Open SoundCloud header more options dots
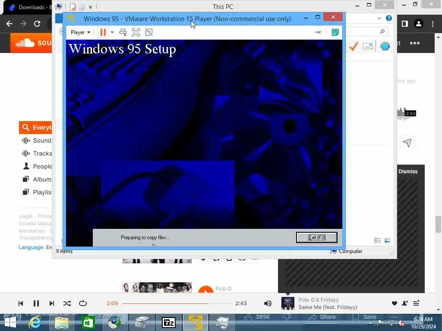 tap(415, 43)
